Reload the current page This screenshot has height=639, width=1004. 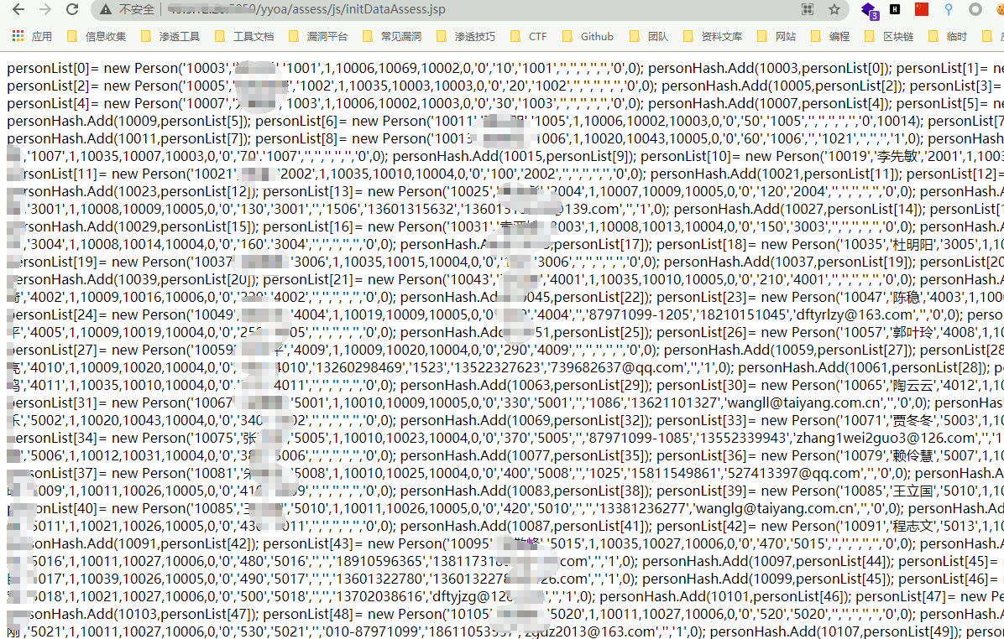pyautogui.click(x=72, y=10)
